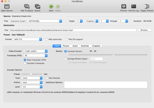Screen dimensions: 154x108
Task: Open the Activity Log terminal icon
Action: point(133,6)
